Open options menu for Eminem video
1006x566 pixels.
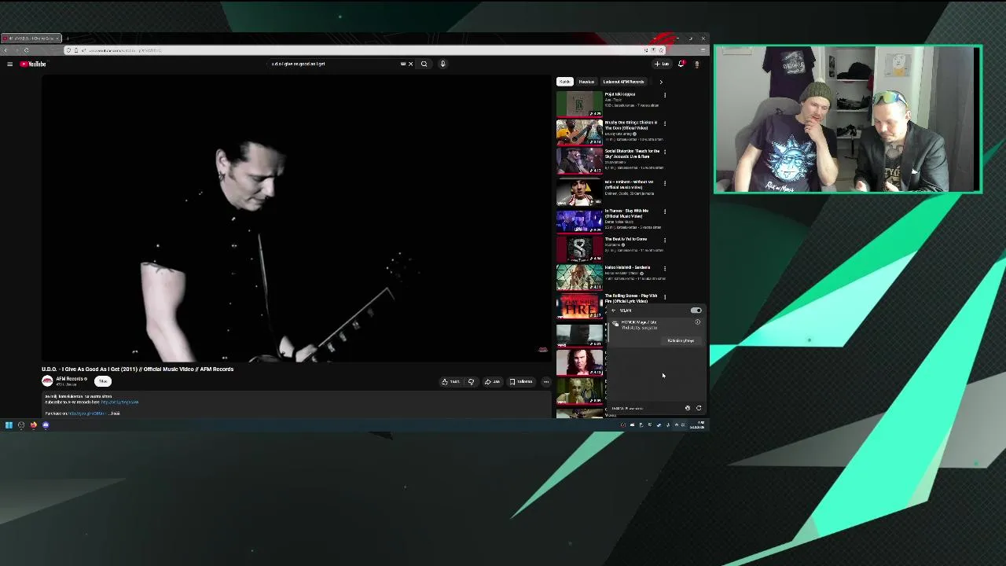pyautogui.click(x=665, y=182)
